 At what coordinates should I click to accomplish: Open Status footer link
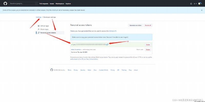pyautogui.click(x=89, y=70)
